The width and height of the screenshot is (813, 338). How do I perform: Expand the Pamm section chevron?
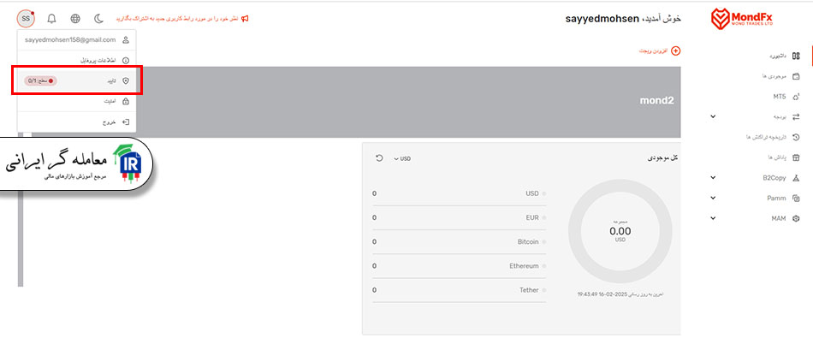[x=713, y=198]
